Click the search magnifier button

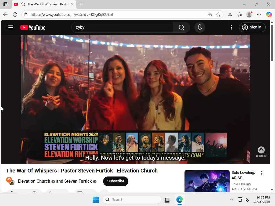[x=182, y=27]
